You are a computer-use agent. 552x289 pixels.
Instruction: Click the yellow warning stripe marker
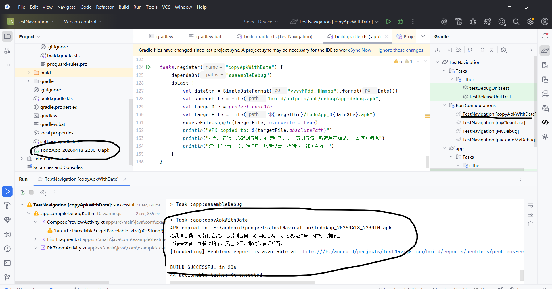[427, 116]
